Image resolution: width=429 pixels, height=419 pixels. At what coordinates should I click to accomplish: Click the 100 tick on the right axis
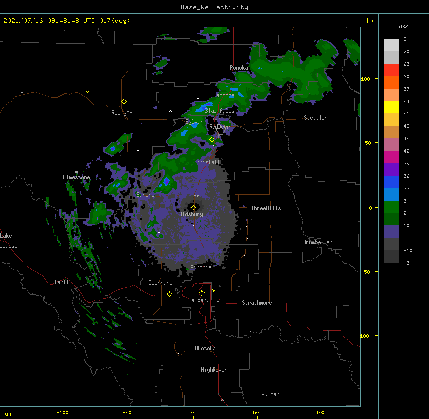(x=365, y=79)
